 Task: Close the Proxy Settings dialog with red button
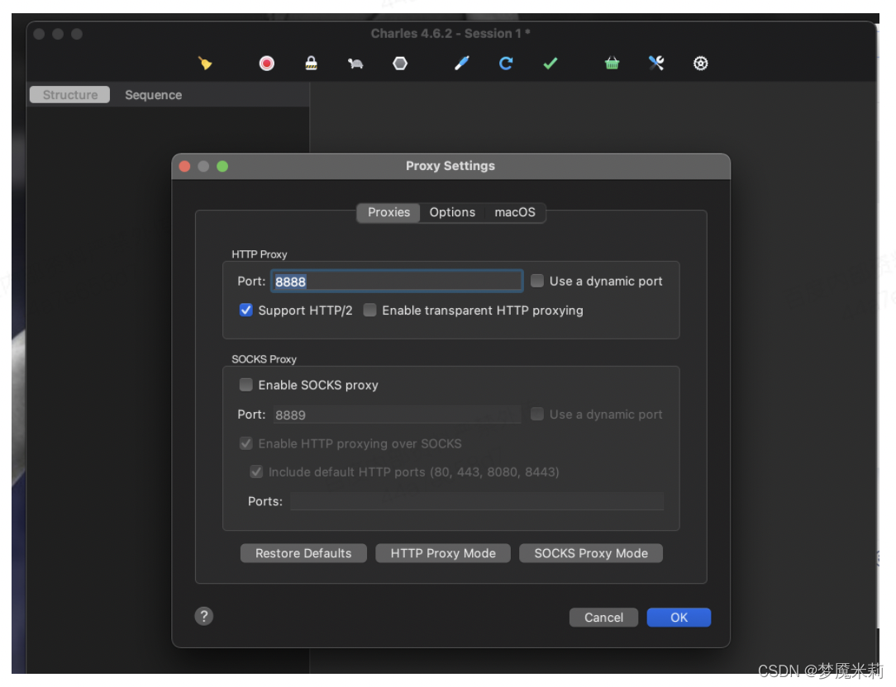[x=184, y=166]
